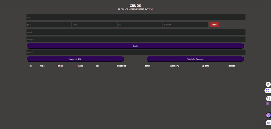Image resolution: width=271 pixels, height=129 pixels.
Task: Open the four-circles grid extension icon
Action: point(268,84)
